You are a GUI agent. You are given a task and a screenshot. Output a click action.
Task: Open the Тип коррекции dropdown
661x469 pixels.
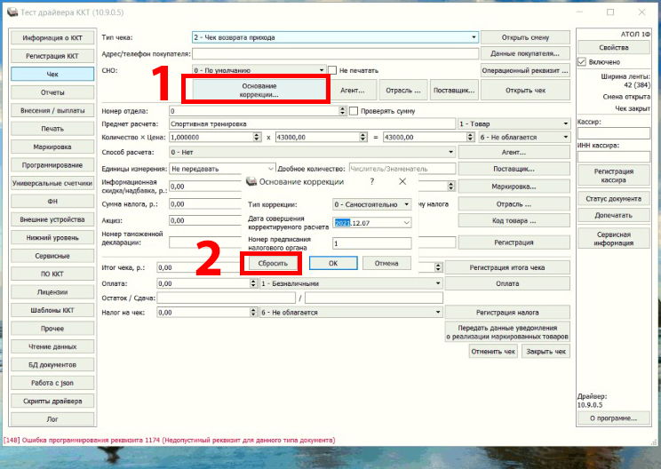[x=407, y=204]
